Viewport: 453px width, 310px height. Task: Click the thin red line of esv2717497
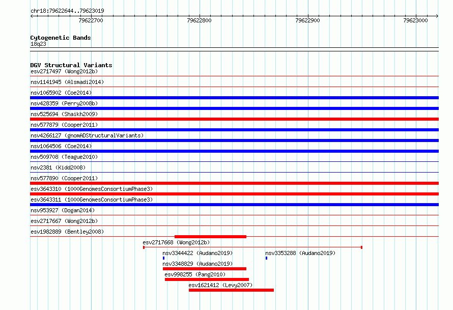tap(234, 76)
